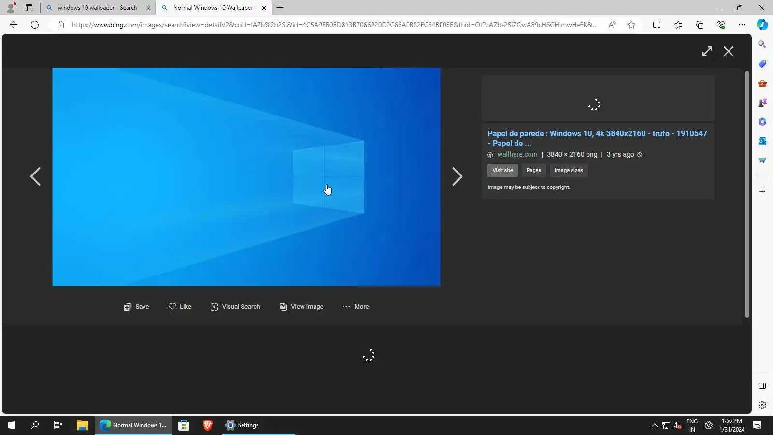This screenshot has width=773, height=435.
Task: View site information lock icon
Action: [x=61, y=25]
